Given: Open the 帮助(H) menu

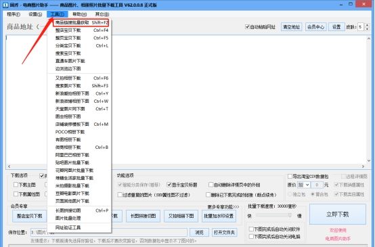Looking at the screenshot, I should 80,14.
